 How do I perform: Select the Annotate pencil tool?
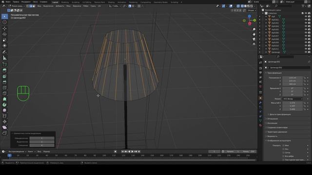4,52
